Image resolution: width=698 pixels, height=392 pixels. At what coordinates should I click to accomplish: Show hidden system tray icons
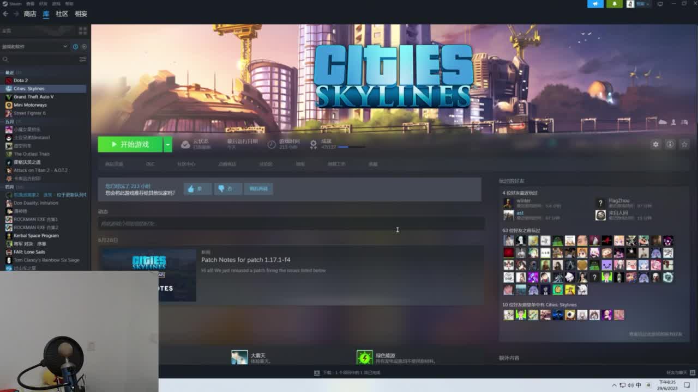(614, 385)
